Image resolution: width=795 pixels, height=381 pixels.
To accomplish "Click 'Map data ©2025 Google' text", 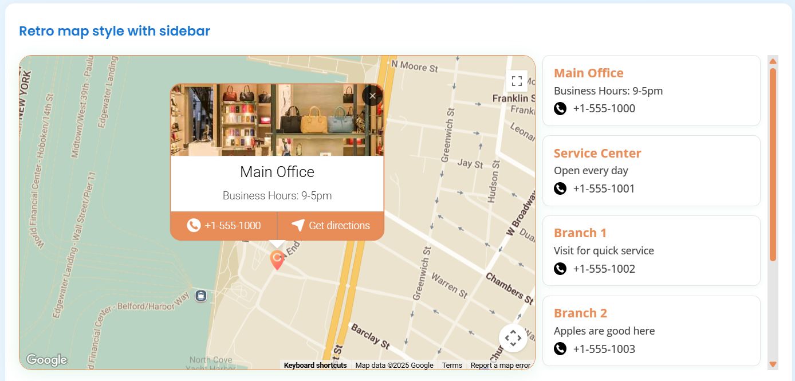I will [394, 366].
